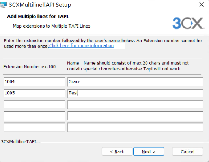This screenshot has height=162, width=209.
Task: Select the extension field containing 1004
Action: (34, 82)
